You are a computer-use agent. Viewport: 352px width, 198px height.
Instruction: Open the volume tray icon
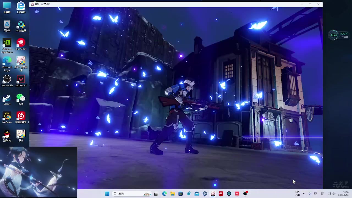click(x=334, y=194)
